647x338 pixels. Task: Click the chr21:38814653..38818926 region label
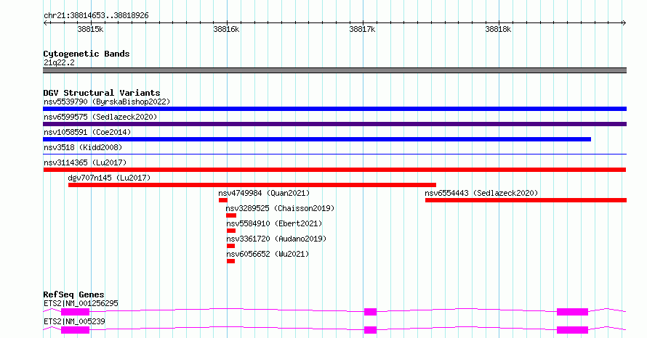[x=96, y=16]
